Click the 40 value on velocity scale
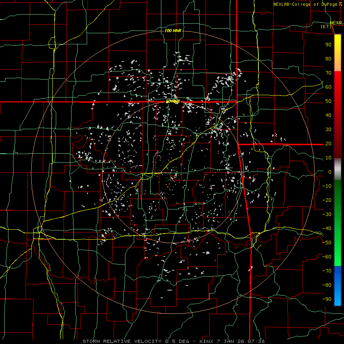 tap(328, 115)
